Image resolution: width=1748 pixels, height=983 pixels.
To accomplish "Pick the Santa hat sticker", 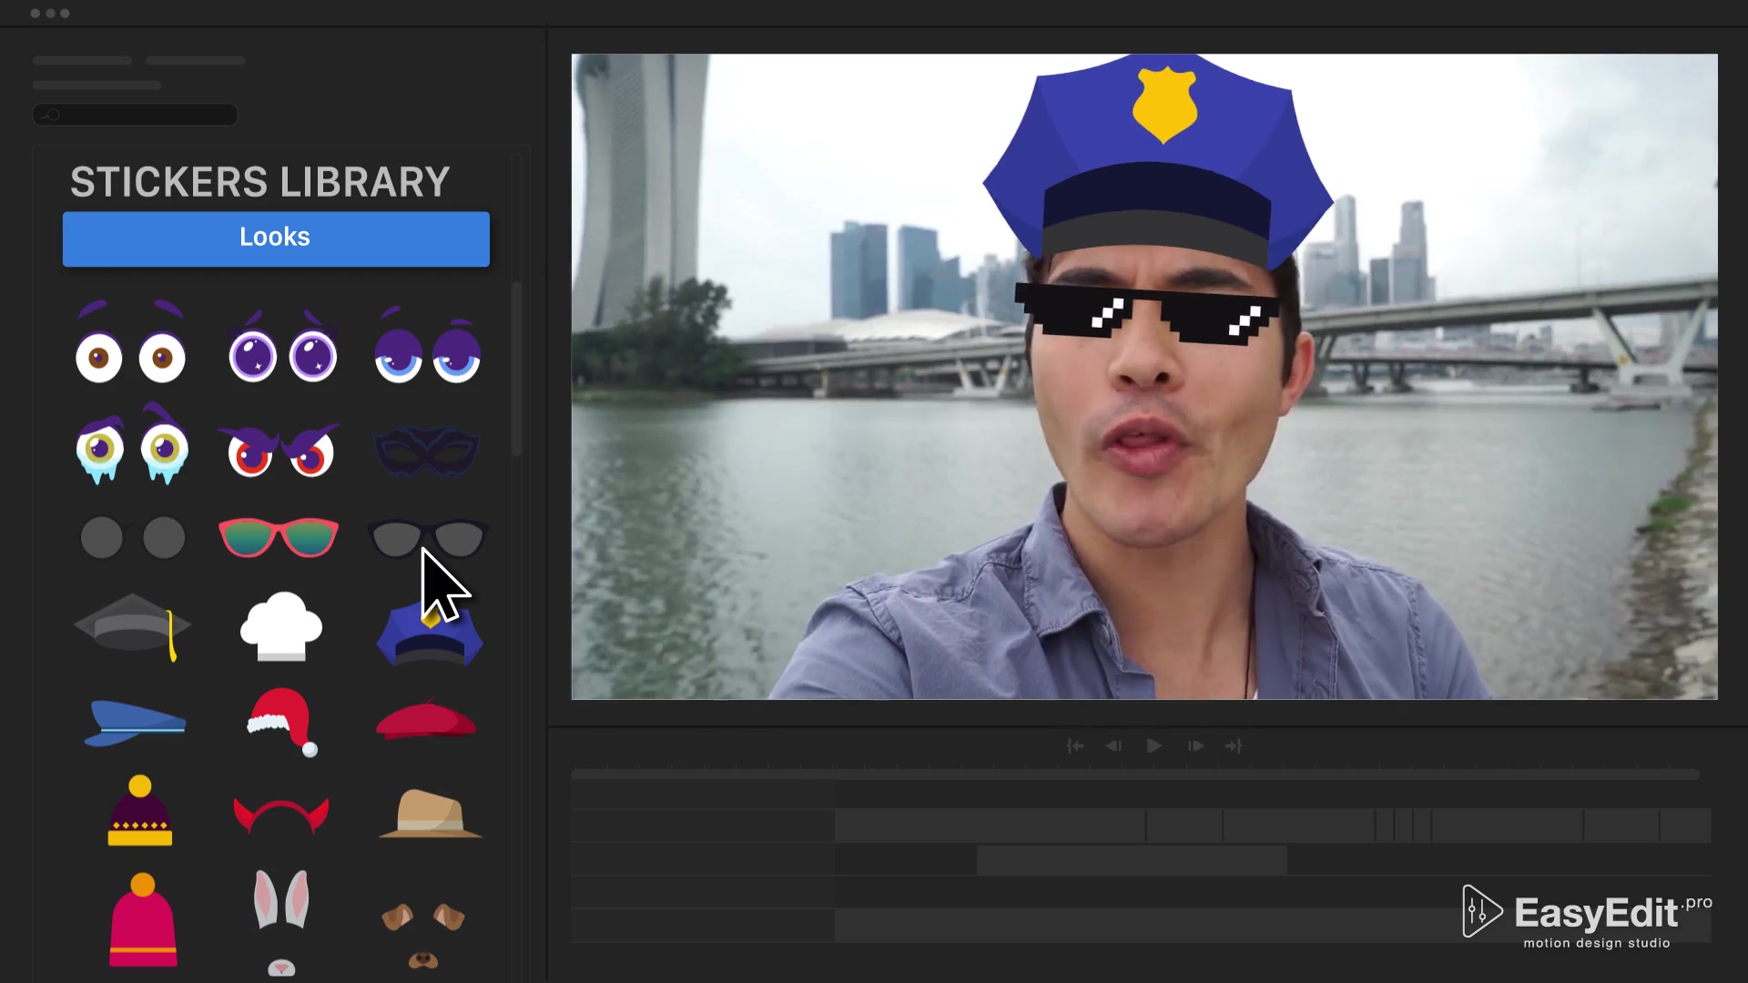I will (282, 723).
